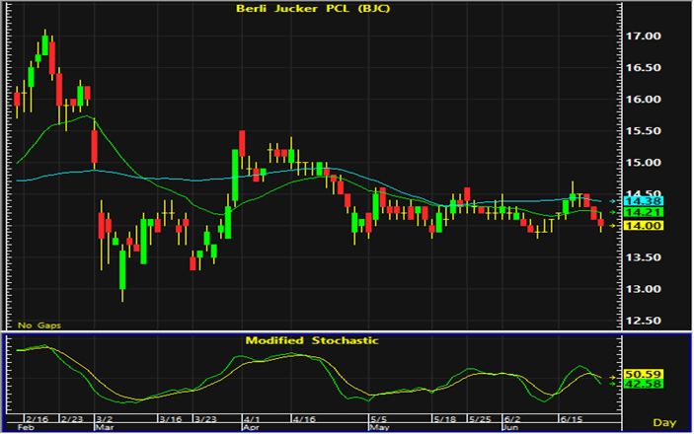Viewport: 694px width, 434px height.
Task: Click the cyan arrow beside 14.38
Action: 613,201
